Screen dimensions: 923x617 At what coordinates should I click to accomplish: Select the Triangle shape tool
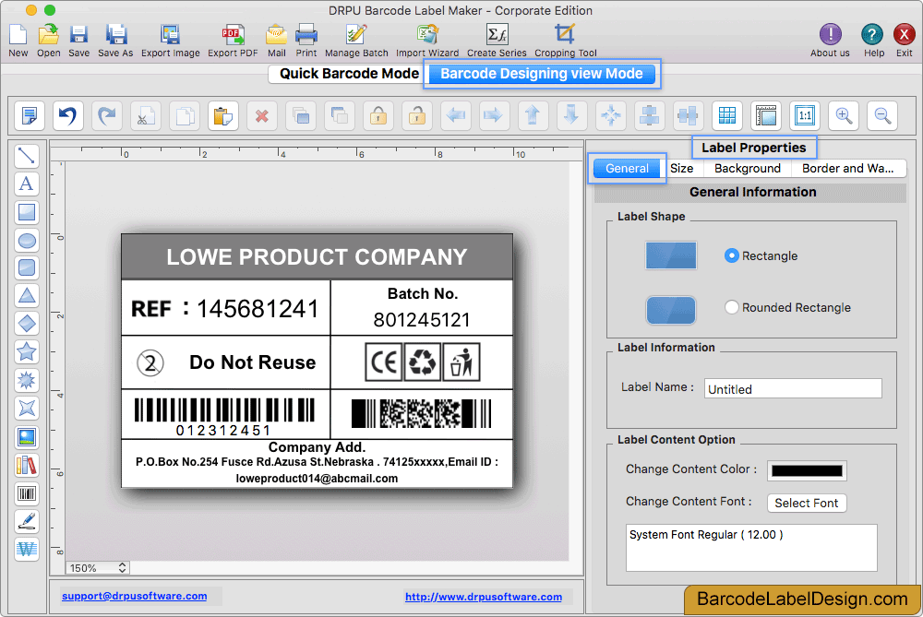27,295
